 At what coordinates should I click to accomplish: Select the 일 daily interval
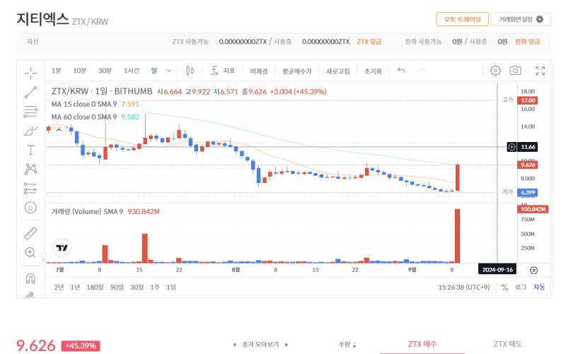tap(154, 70)
